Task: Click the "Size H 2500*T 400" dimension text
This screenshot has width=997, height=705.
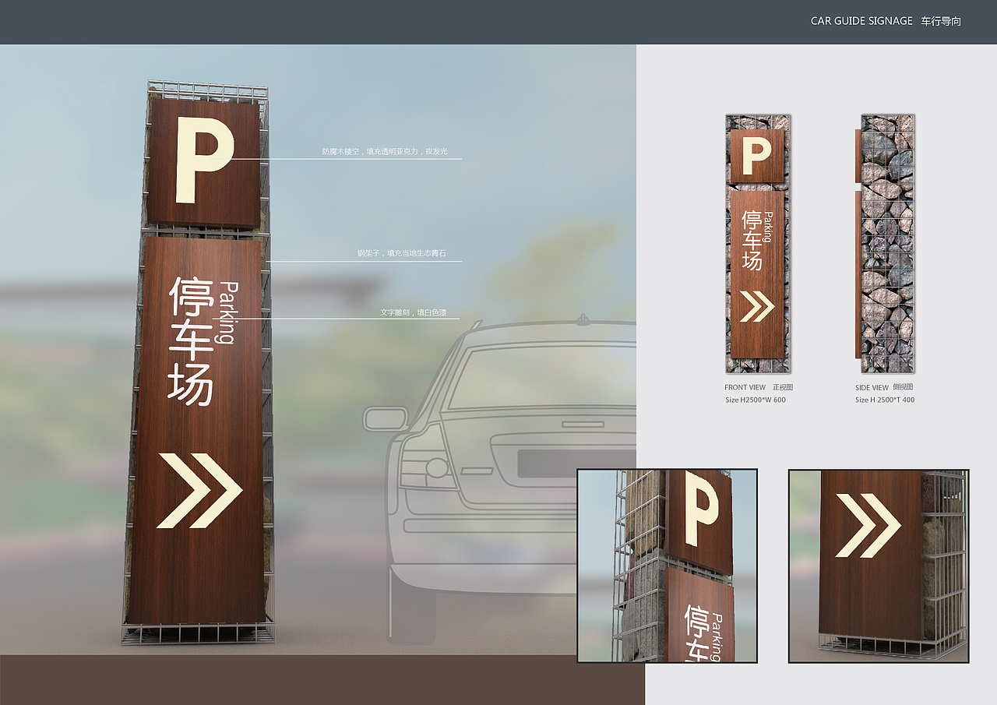Action: point(885,400)
